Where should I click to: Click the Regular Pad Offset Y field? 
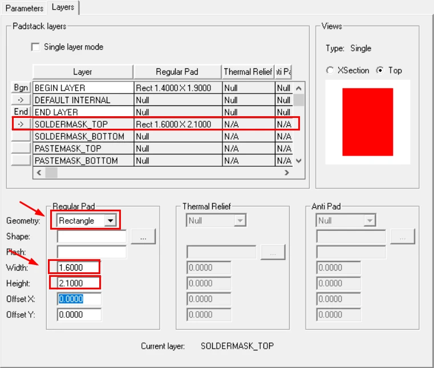pos(79,314)
